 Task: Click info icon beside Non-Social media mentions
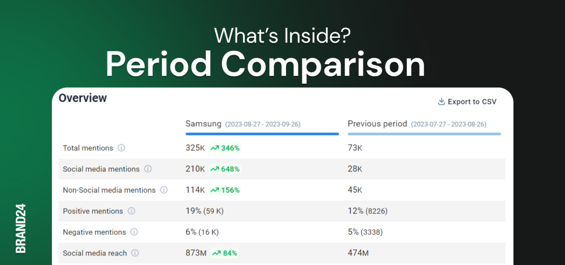click(x=164, y=190)
